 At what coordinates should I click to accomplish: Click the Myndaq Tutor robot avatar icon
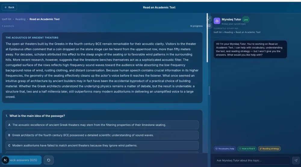coord(217,21)
